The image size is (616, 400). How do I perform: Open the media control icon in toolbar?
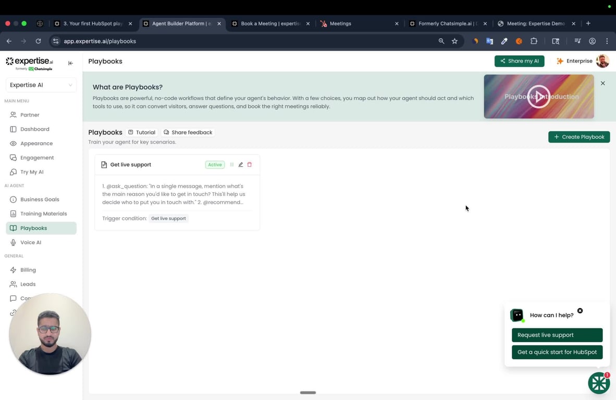point(577,41)
